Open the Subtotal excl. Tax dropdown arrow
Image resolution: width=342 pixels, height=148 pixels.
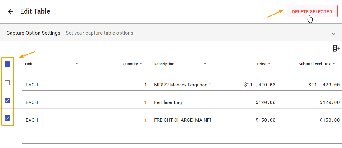[334, 64]
